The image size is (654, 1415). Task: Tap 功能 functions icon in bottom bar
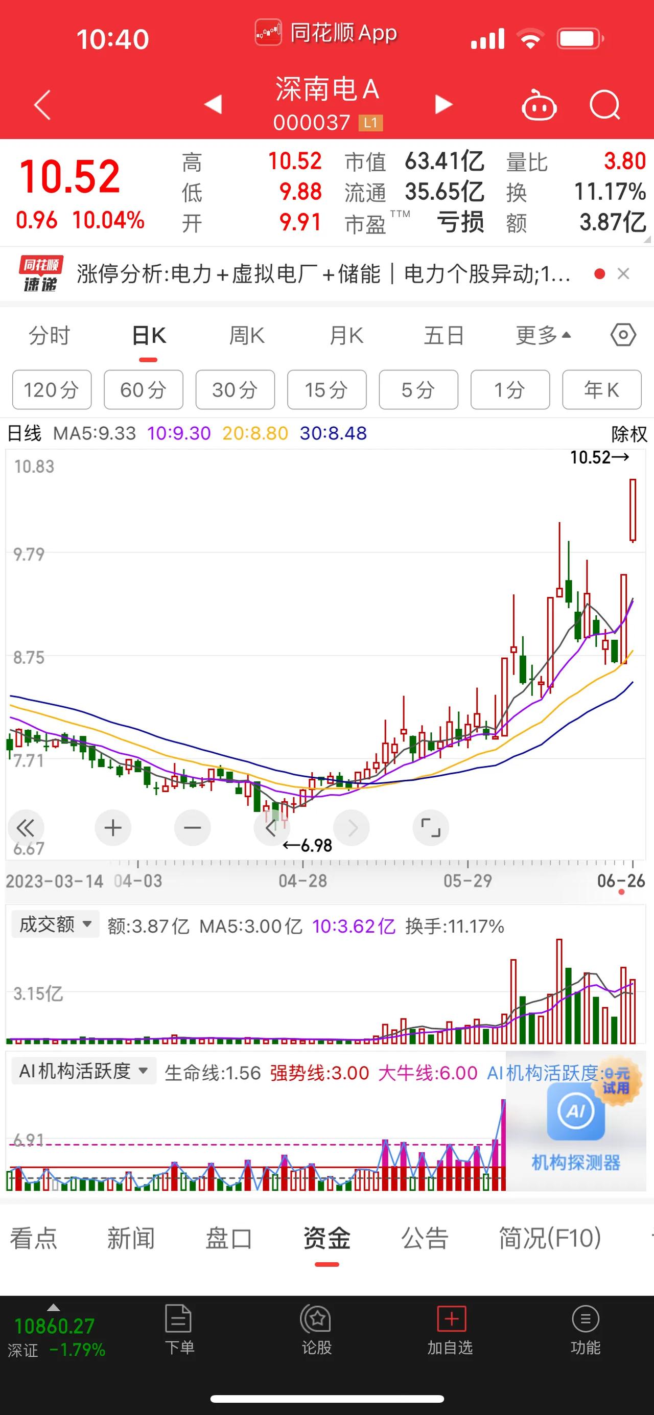pos(586,1330)
